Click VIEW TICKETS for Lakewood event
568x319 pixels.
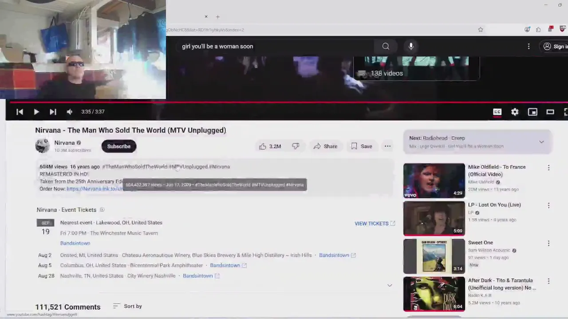pyautogui.click(x=375, y=223)
